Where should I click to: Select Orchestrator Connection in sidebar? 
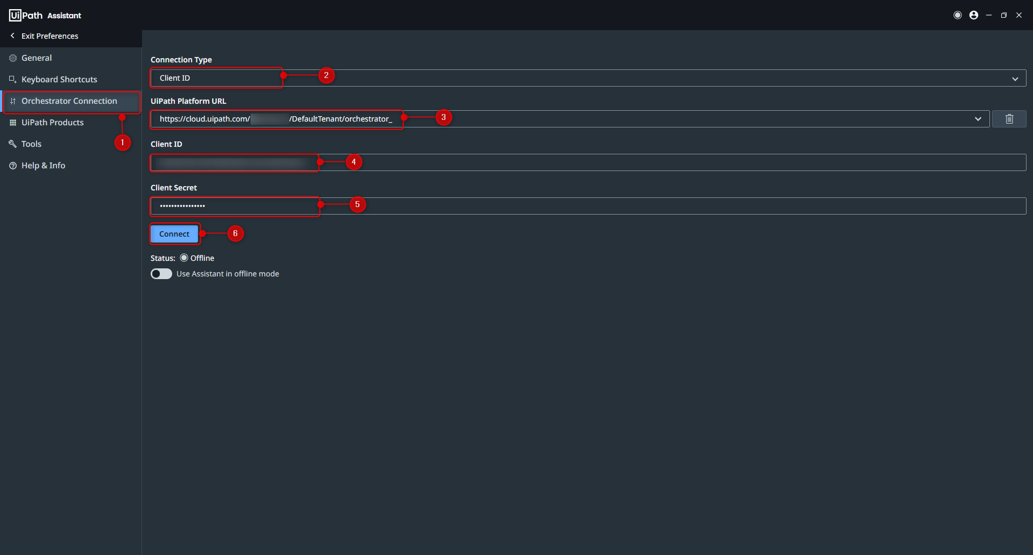[71, 101]
